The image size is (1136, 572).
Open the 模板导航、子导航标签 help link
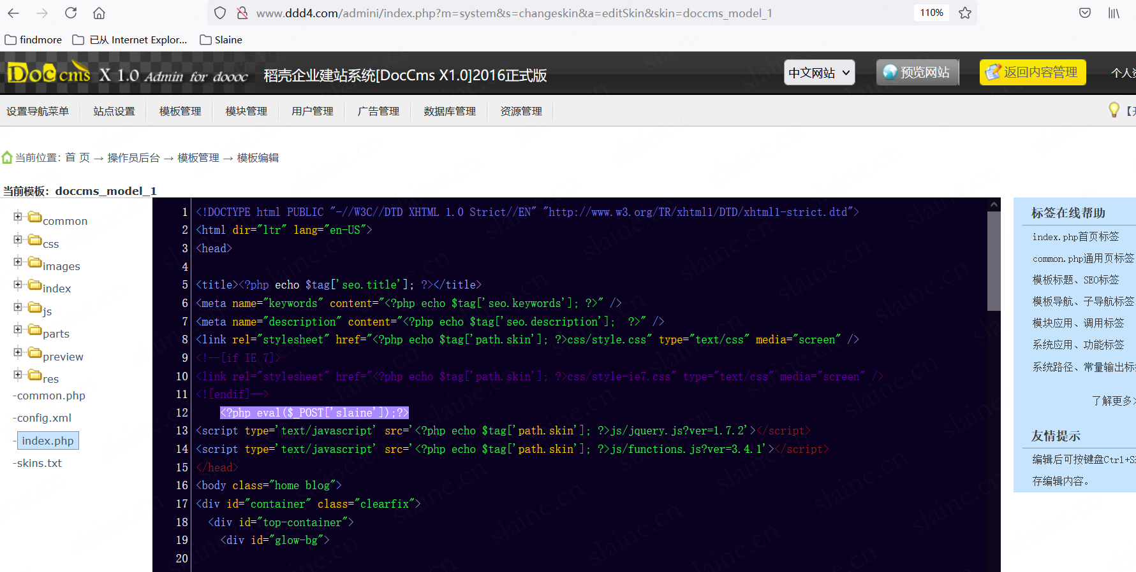pyautogui.click(x=1083, y=301)
